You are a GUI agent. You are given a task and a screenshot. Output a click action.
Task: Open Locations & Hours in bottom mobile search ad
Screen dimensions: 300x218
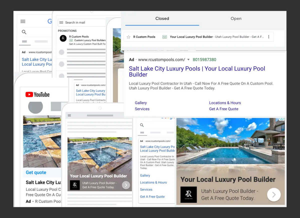click(153, 182)
